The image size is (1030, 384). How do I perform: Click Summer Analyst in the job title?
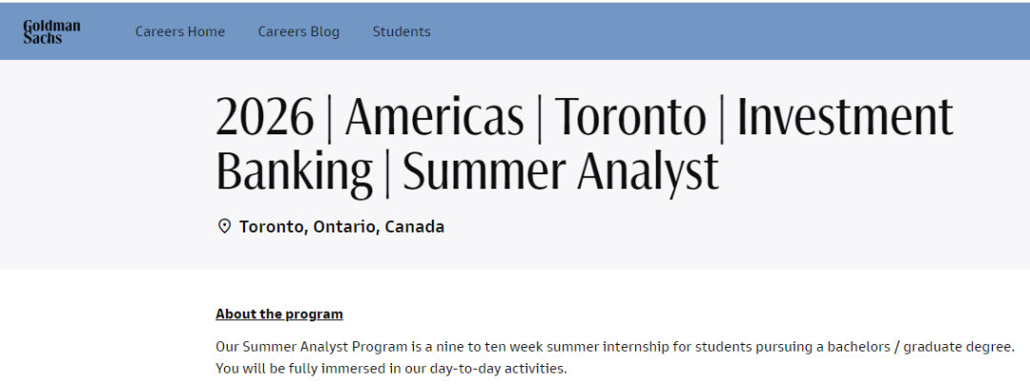tap(561, 172)
